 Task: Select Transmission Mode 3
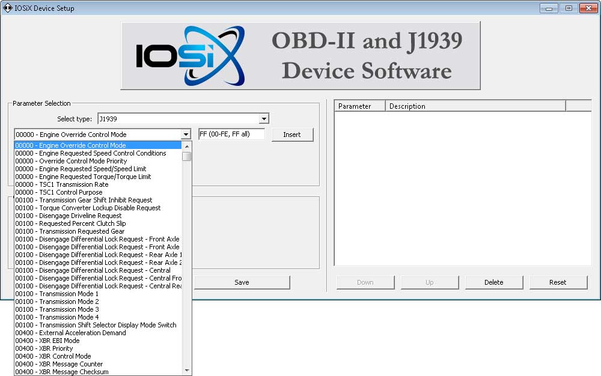pos(98,309)
